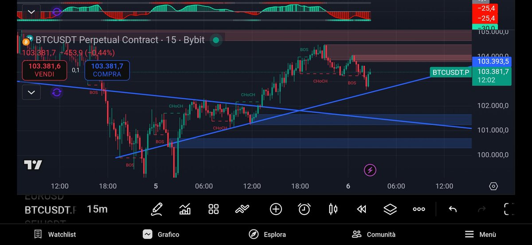Tap the BTCUSDT.P price label tag

451,72
